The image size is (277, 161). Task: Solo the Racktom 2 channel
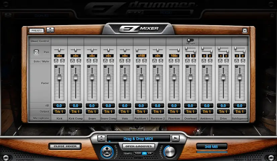[155, 61]
